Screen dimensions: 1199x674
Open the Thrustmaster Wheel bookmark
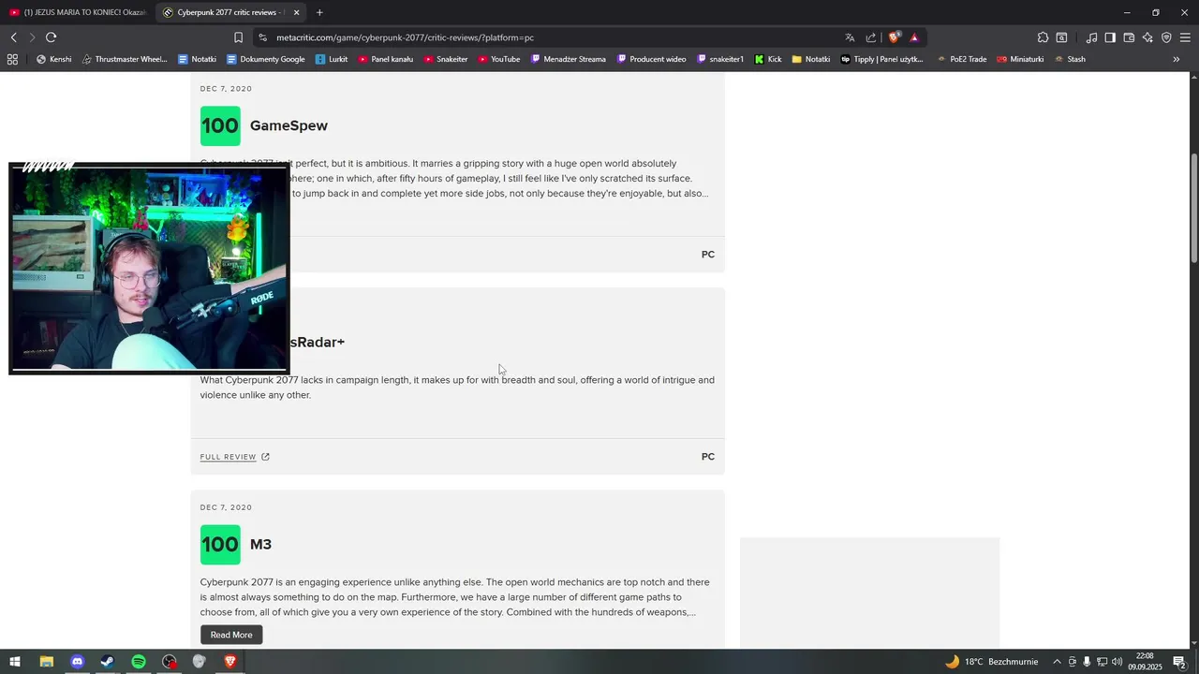click(124, 59)
